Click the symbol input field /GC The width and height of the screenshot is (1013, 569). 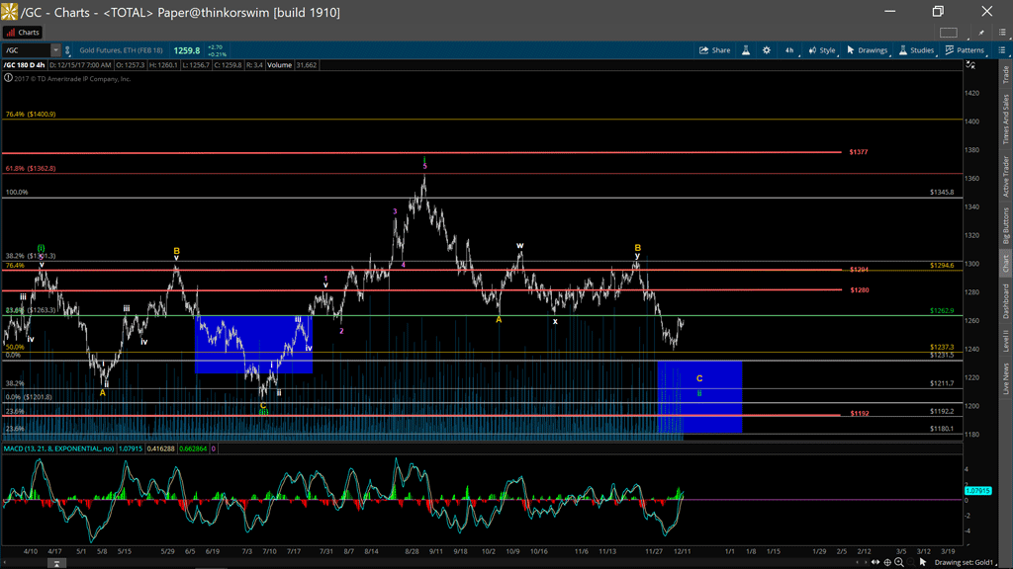coord(26,50)
